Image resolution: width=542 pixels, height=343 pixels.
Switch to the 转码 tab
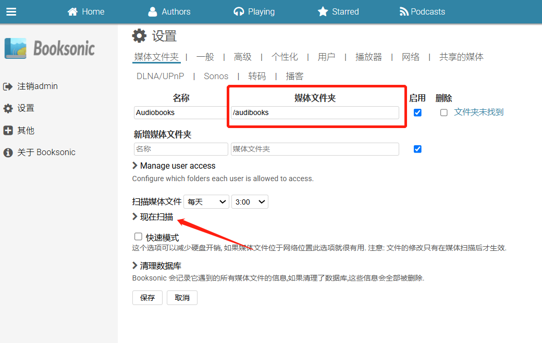tap(257, 76)
